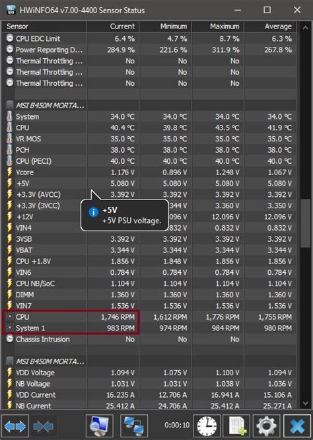Select the VDD Current row
313x440 pixels.
coord(149,394)
